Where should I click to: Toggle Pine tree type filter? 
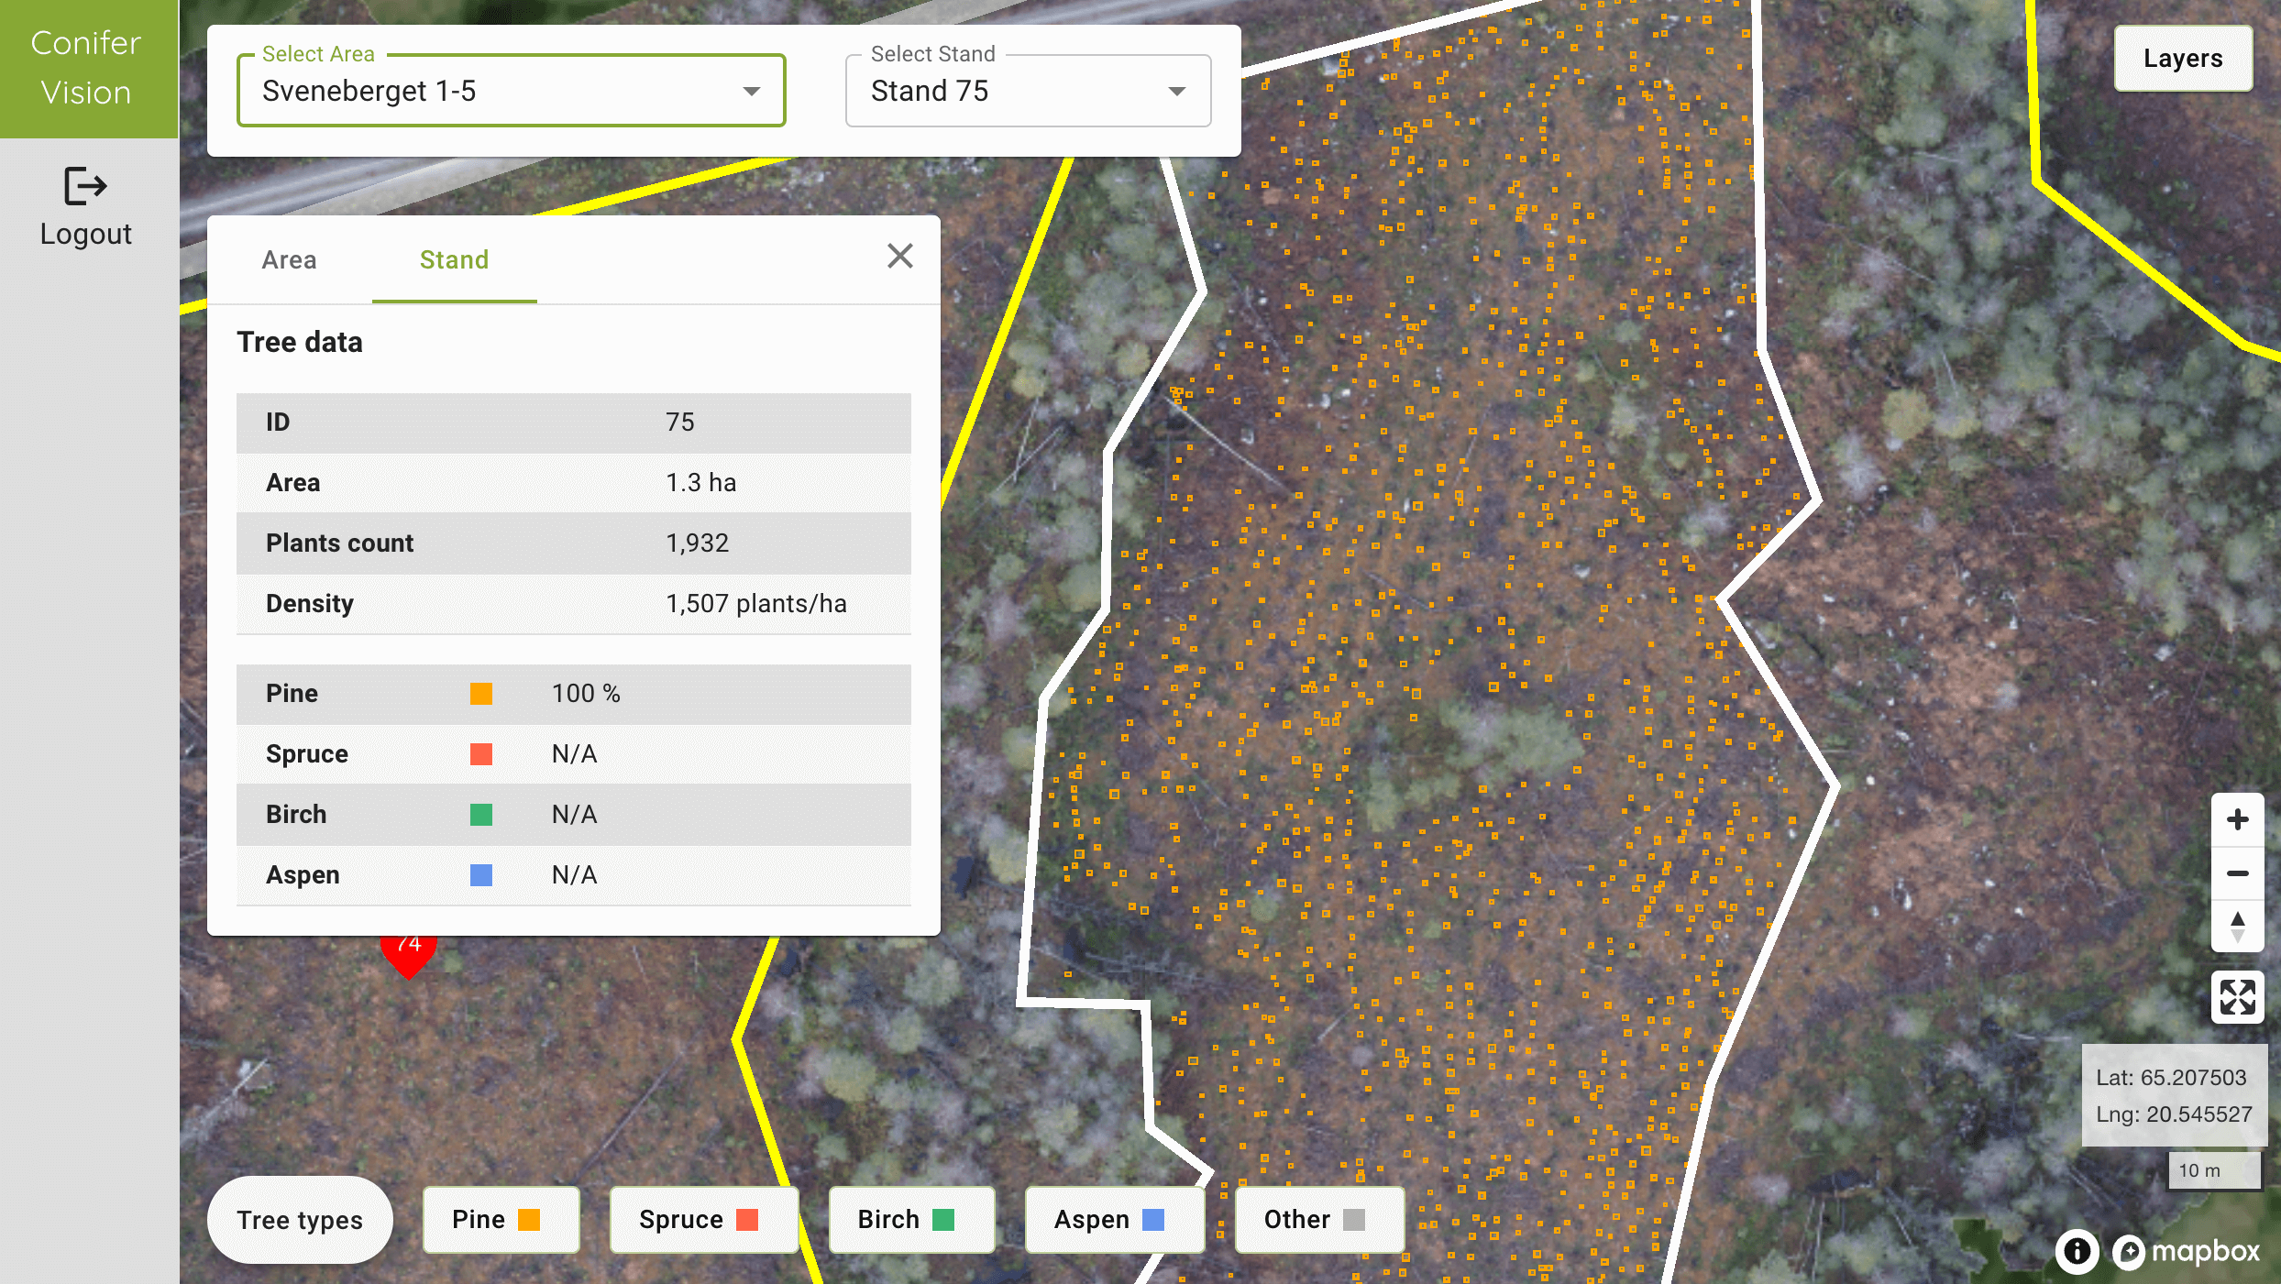point(501,1220)
